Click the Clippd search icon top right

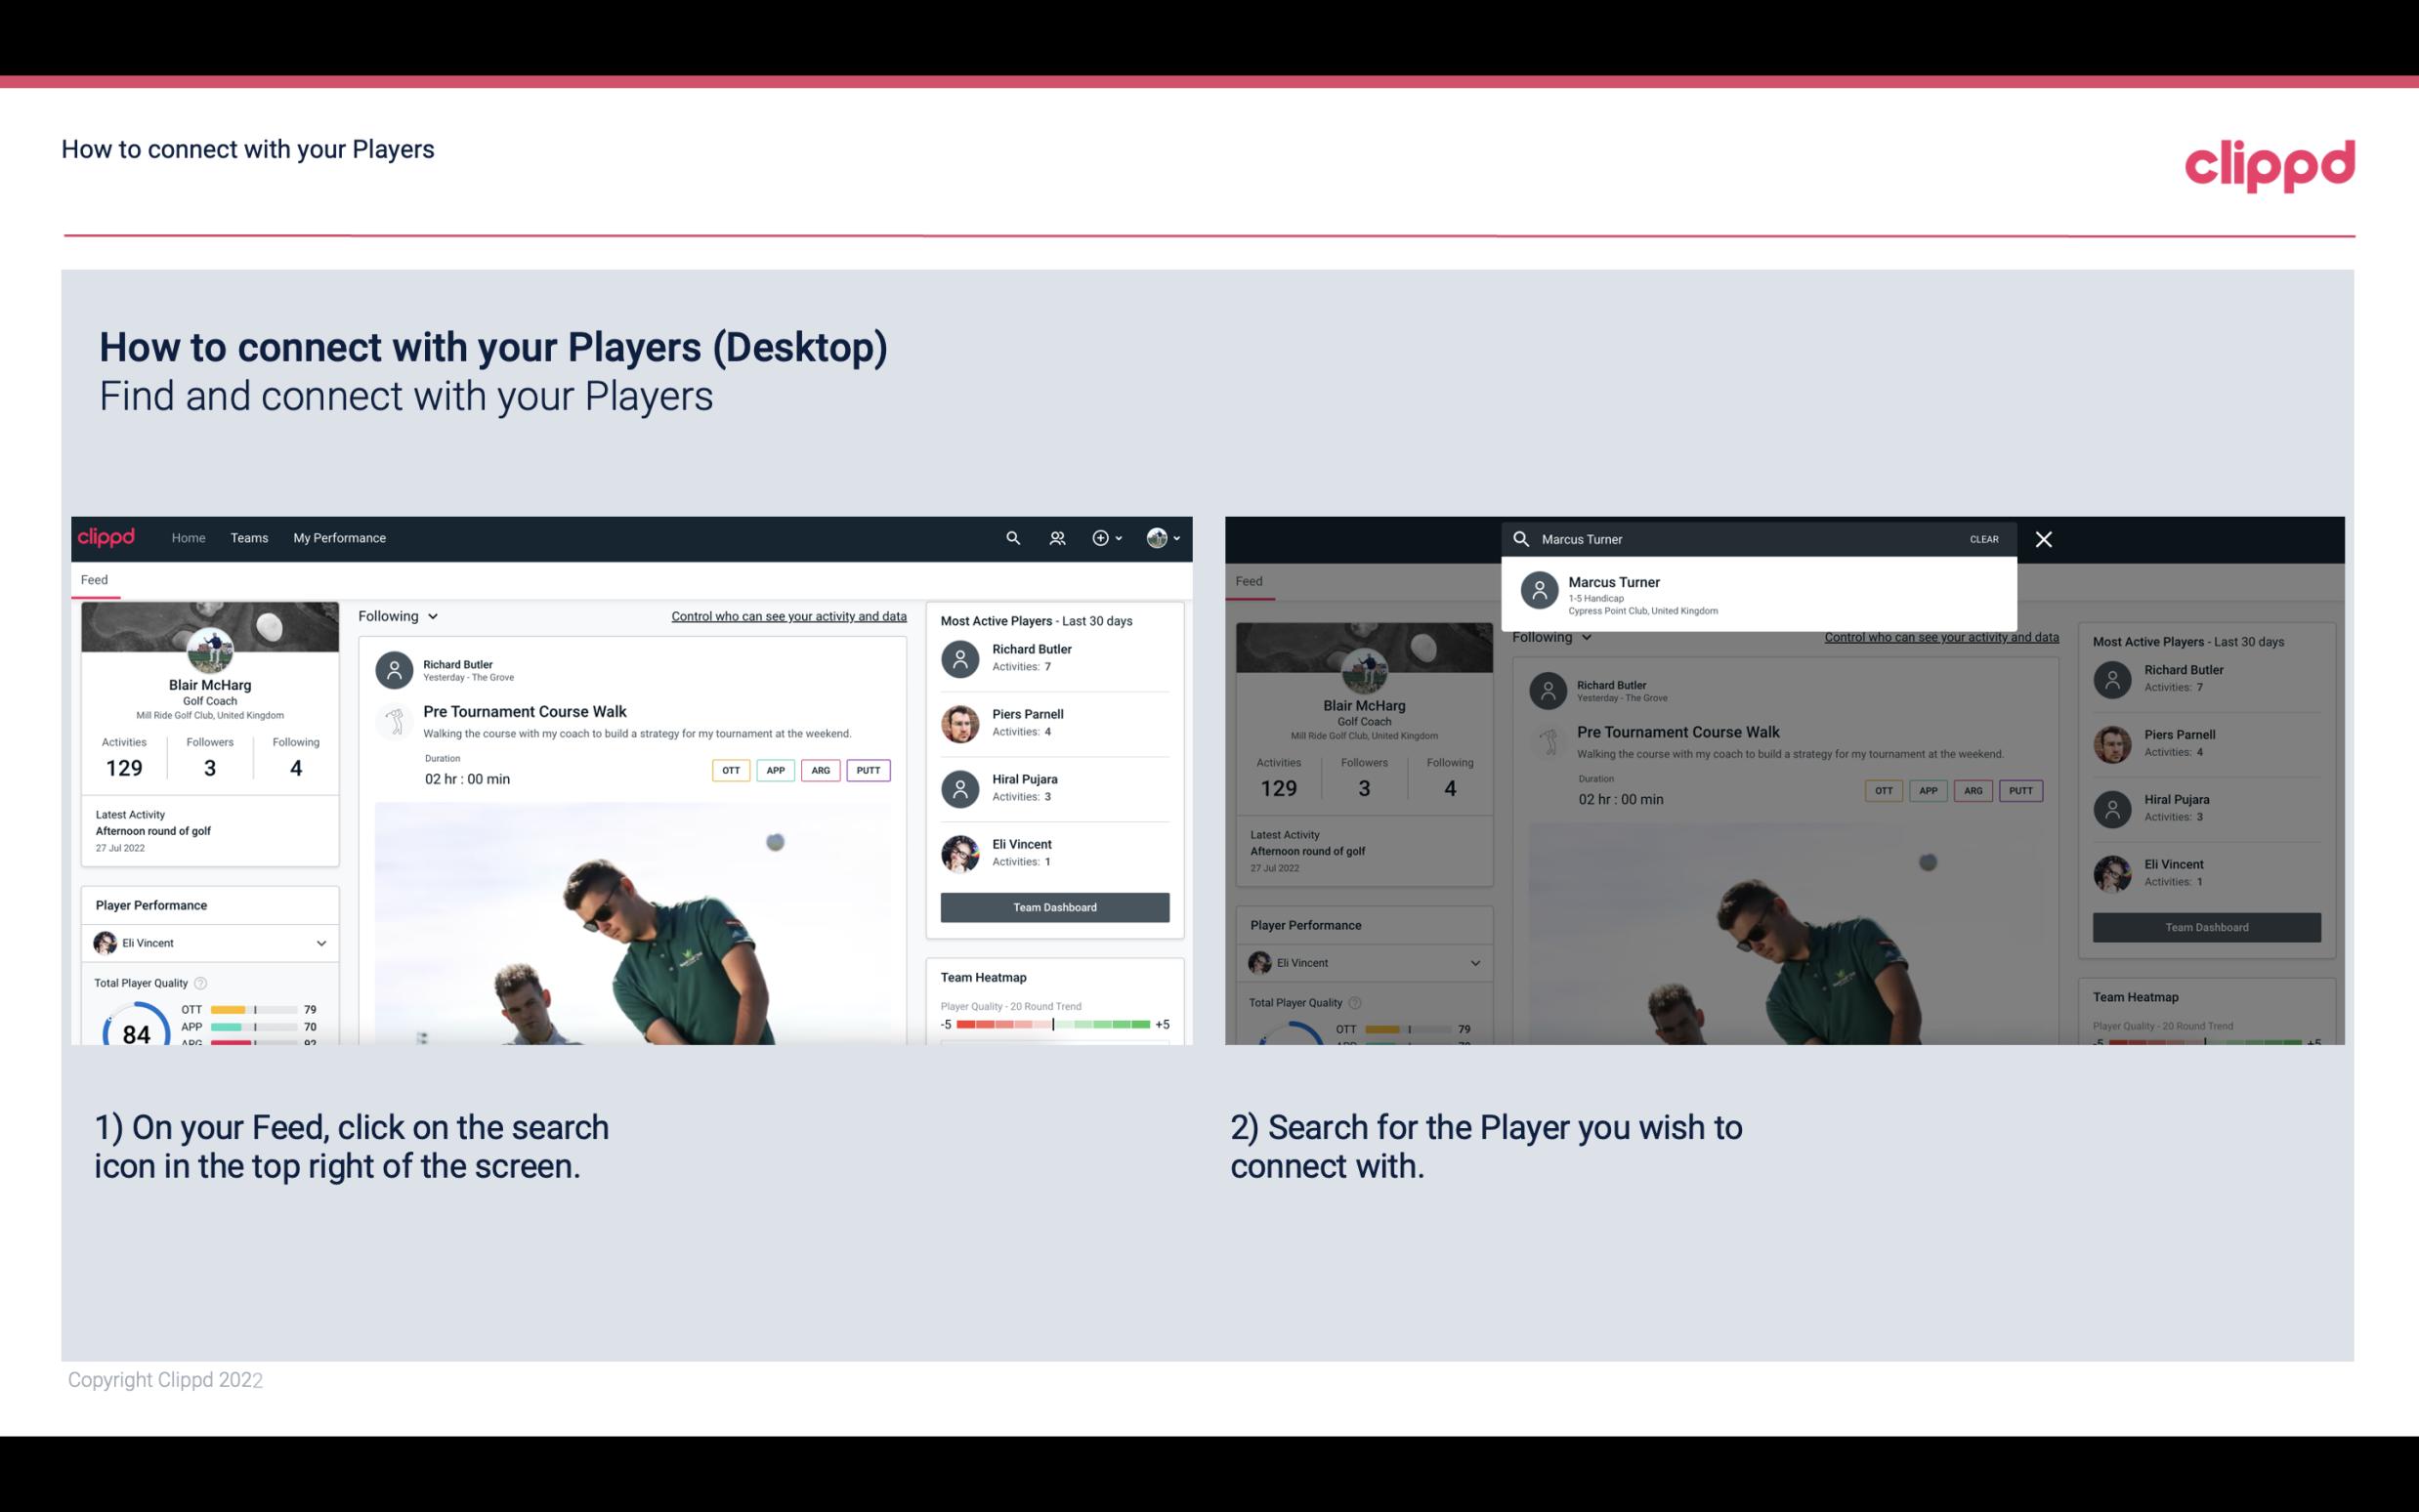coord(1010,536)
